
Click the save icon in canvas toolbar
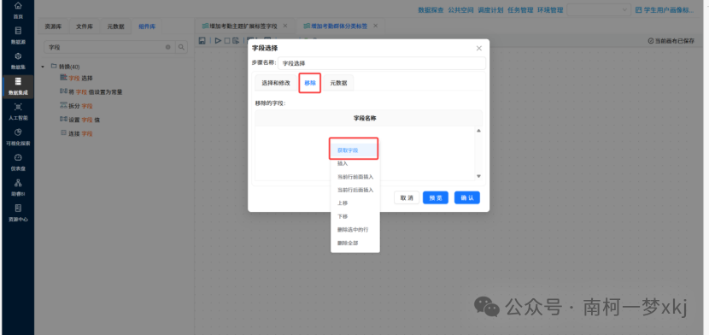click(202, 41)
